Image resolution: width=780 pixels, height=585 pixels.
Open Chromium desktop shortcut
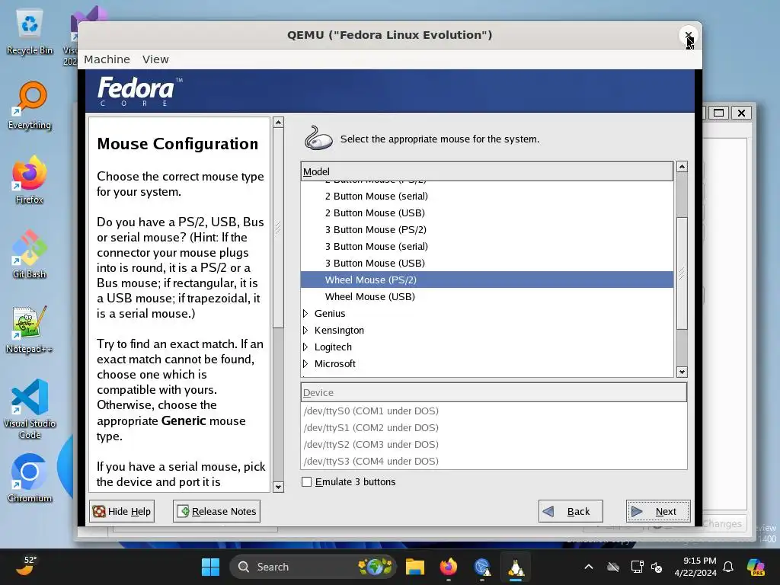coord(30,478)
